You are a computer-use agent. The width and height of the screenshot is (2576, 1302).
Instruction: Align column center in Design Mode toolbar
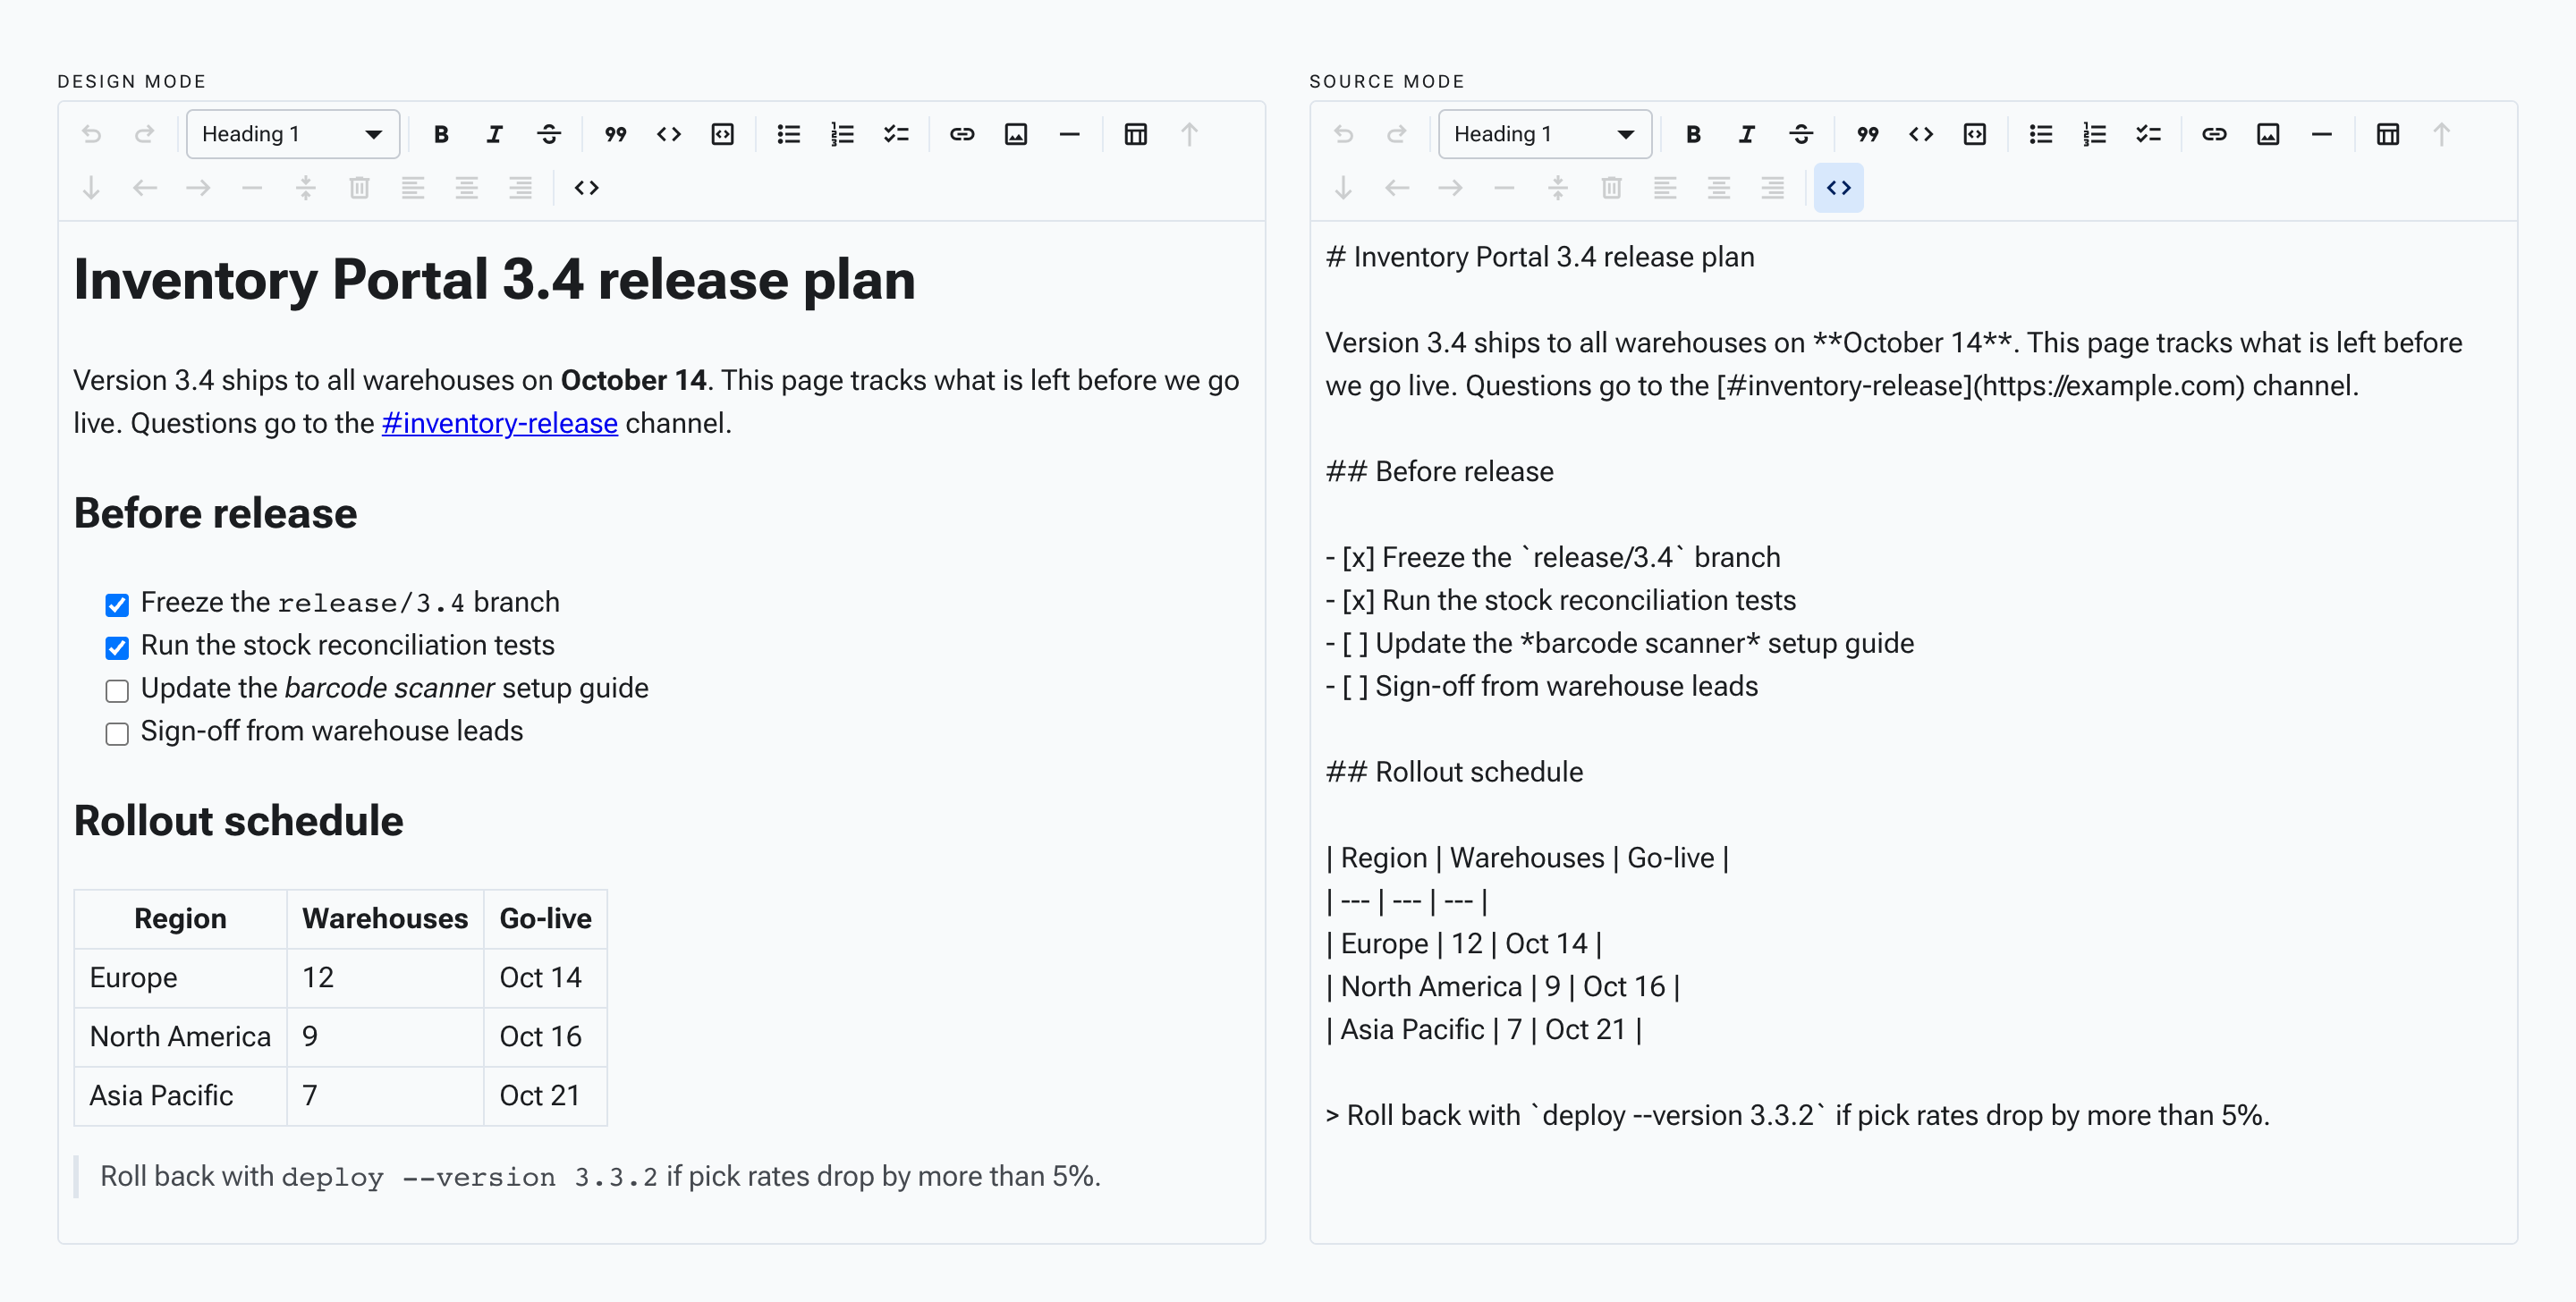click(467, 188)
